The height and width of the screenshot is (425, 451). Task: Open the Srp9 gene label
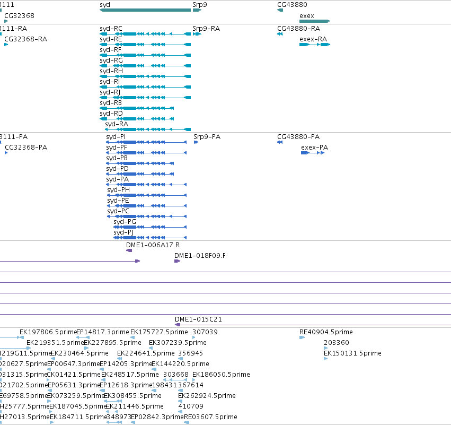200,5
